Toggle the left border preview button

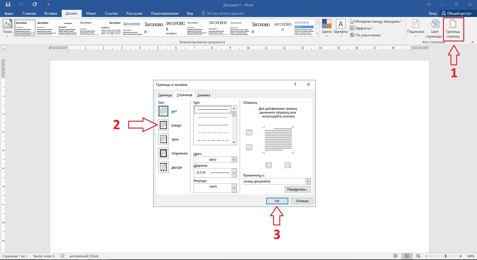tap(269, 165)
